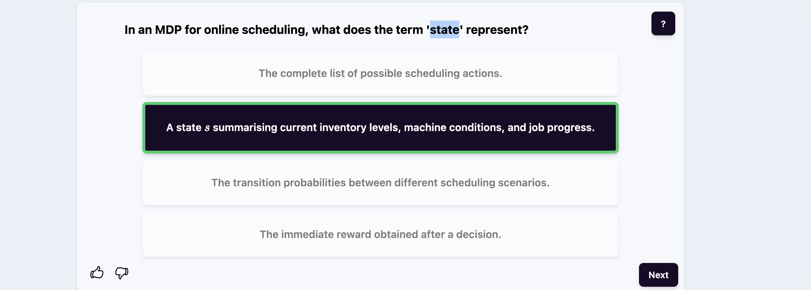This screenshot has width=811, height=290.
Task: Click 'online scheduling' in the question heading
Action: (x=255, y=30)
